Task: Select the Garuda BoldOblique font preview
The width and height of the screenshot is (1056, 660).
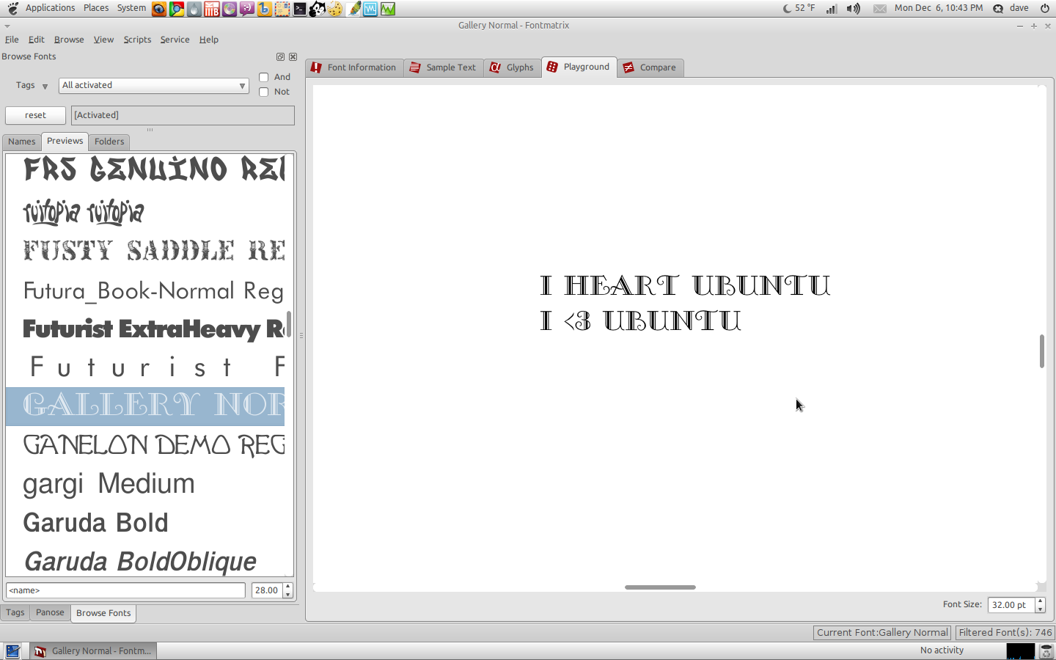Action: pyautogui.click(x=145, y=561)
